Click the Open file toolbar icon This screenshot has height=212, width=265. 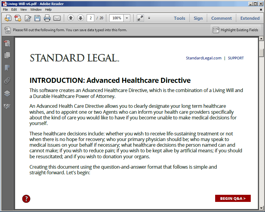(x=8, y=18)
